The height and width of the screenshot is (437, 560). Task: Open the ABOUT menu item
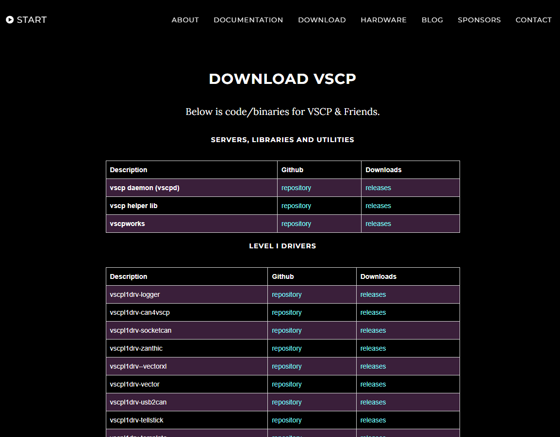tap(185, 20)
